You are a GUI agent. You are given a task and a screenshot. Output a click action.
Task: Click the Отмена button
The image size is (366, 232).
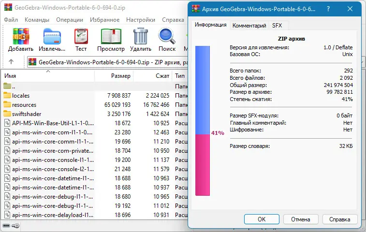tap(301, 219)
